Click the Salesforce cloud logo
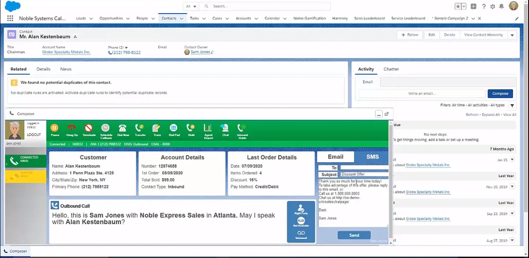Screen dimensions: 529x258 click(12, 6)
